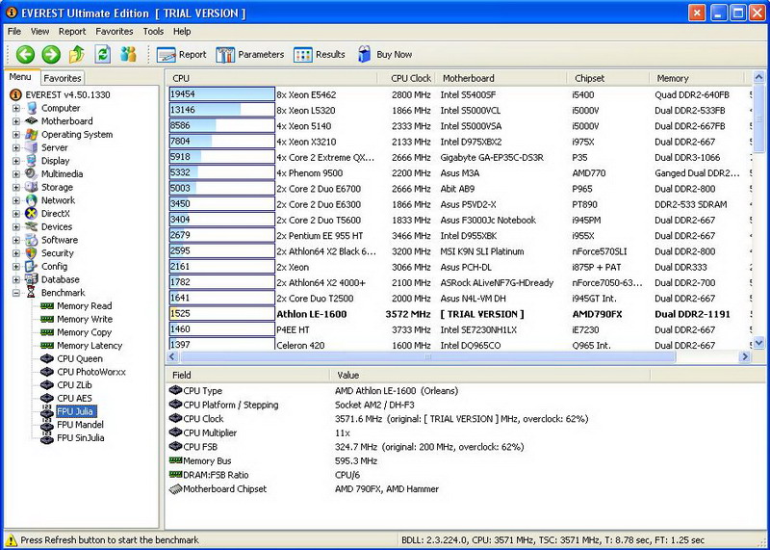770x550 pixels.
Task: Expand the Storage tree node
Action: [x=16, y=187]
